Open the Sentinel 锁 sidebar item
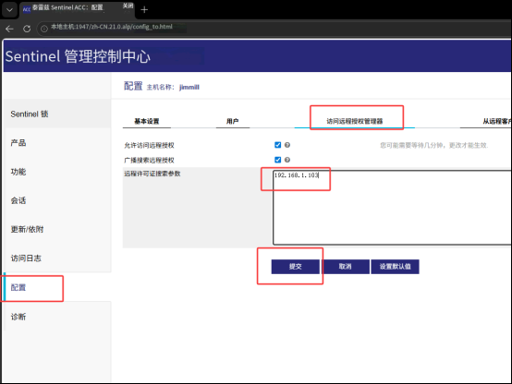Image resolution: width=512 pixels, height=384 pixels. pos(56,114)
